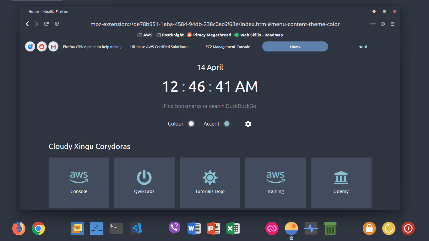The height and width of the screenshot is (241, 429).
Task: Click the browser forward arrow
Action: pos(37,24)
